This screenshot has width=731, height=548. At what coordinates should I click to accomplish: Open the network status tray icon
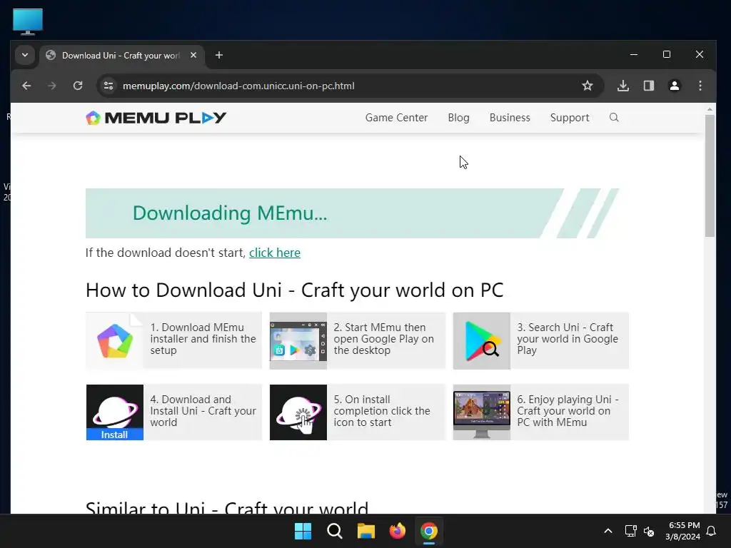(x=631, y=531)
